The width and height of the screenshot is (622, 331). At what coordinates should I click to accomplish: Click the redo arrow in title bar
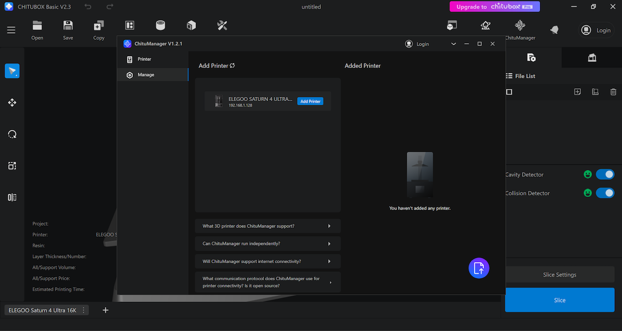109,7
